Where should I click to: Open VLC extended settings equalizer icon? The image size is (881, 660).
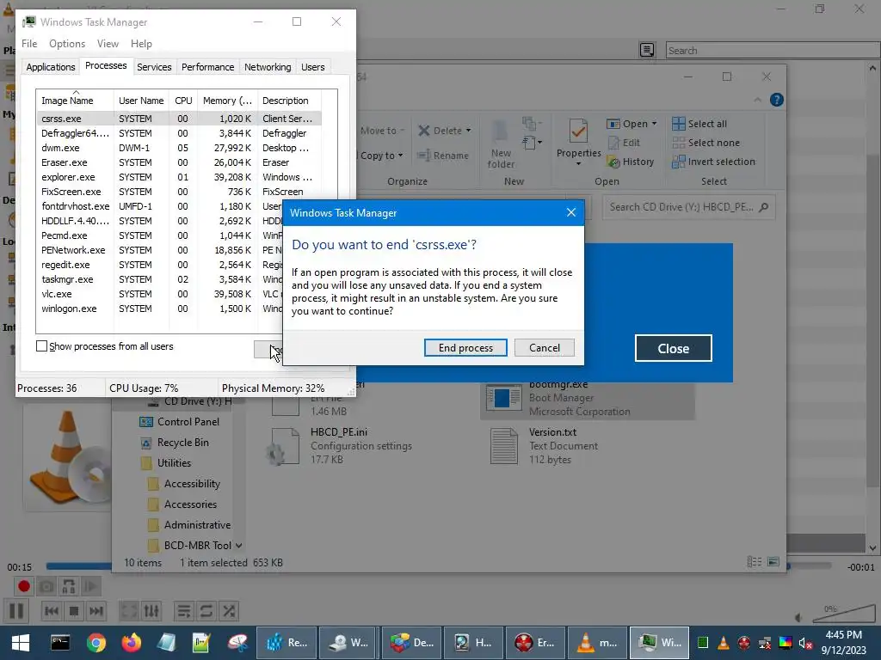(x=151, y=611)
